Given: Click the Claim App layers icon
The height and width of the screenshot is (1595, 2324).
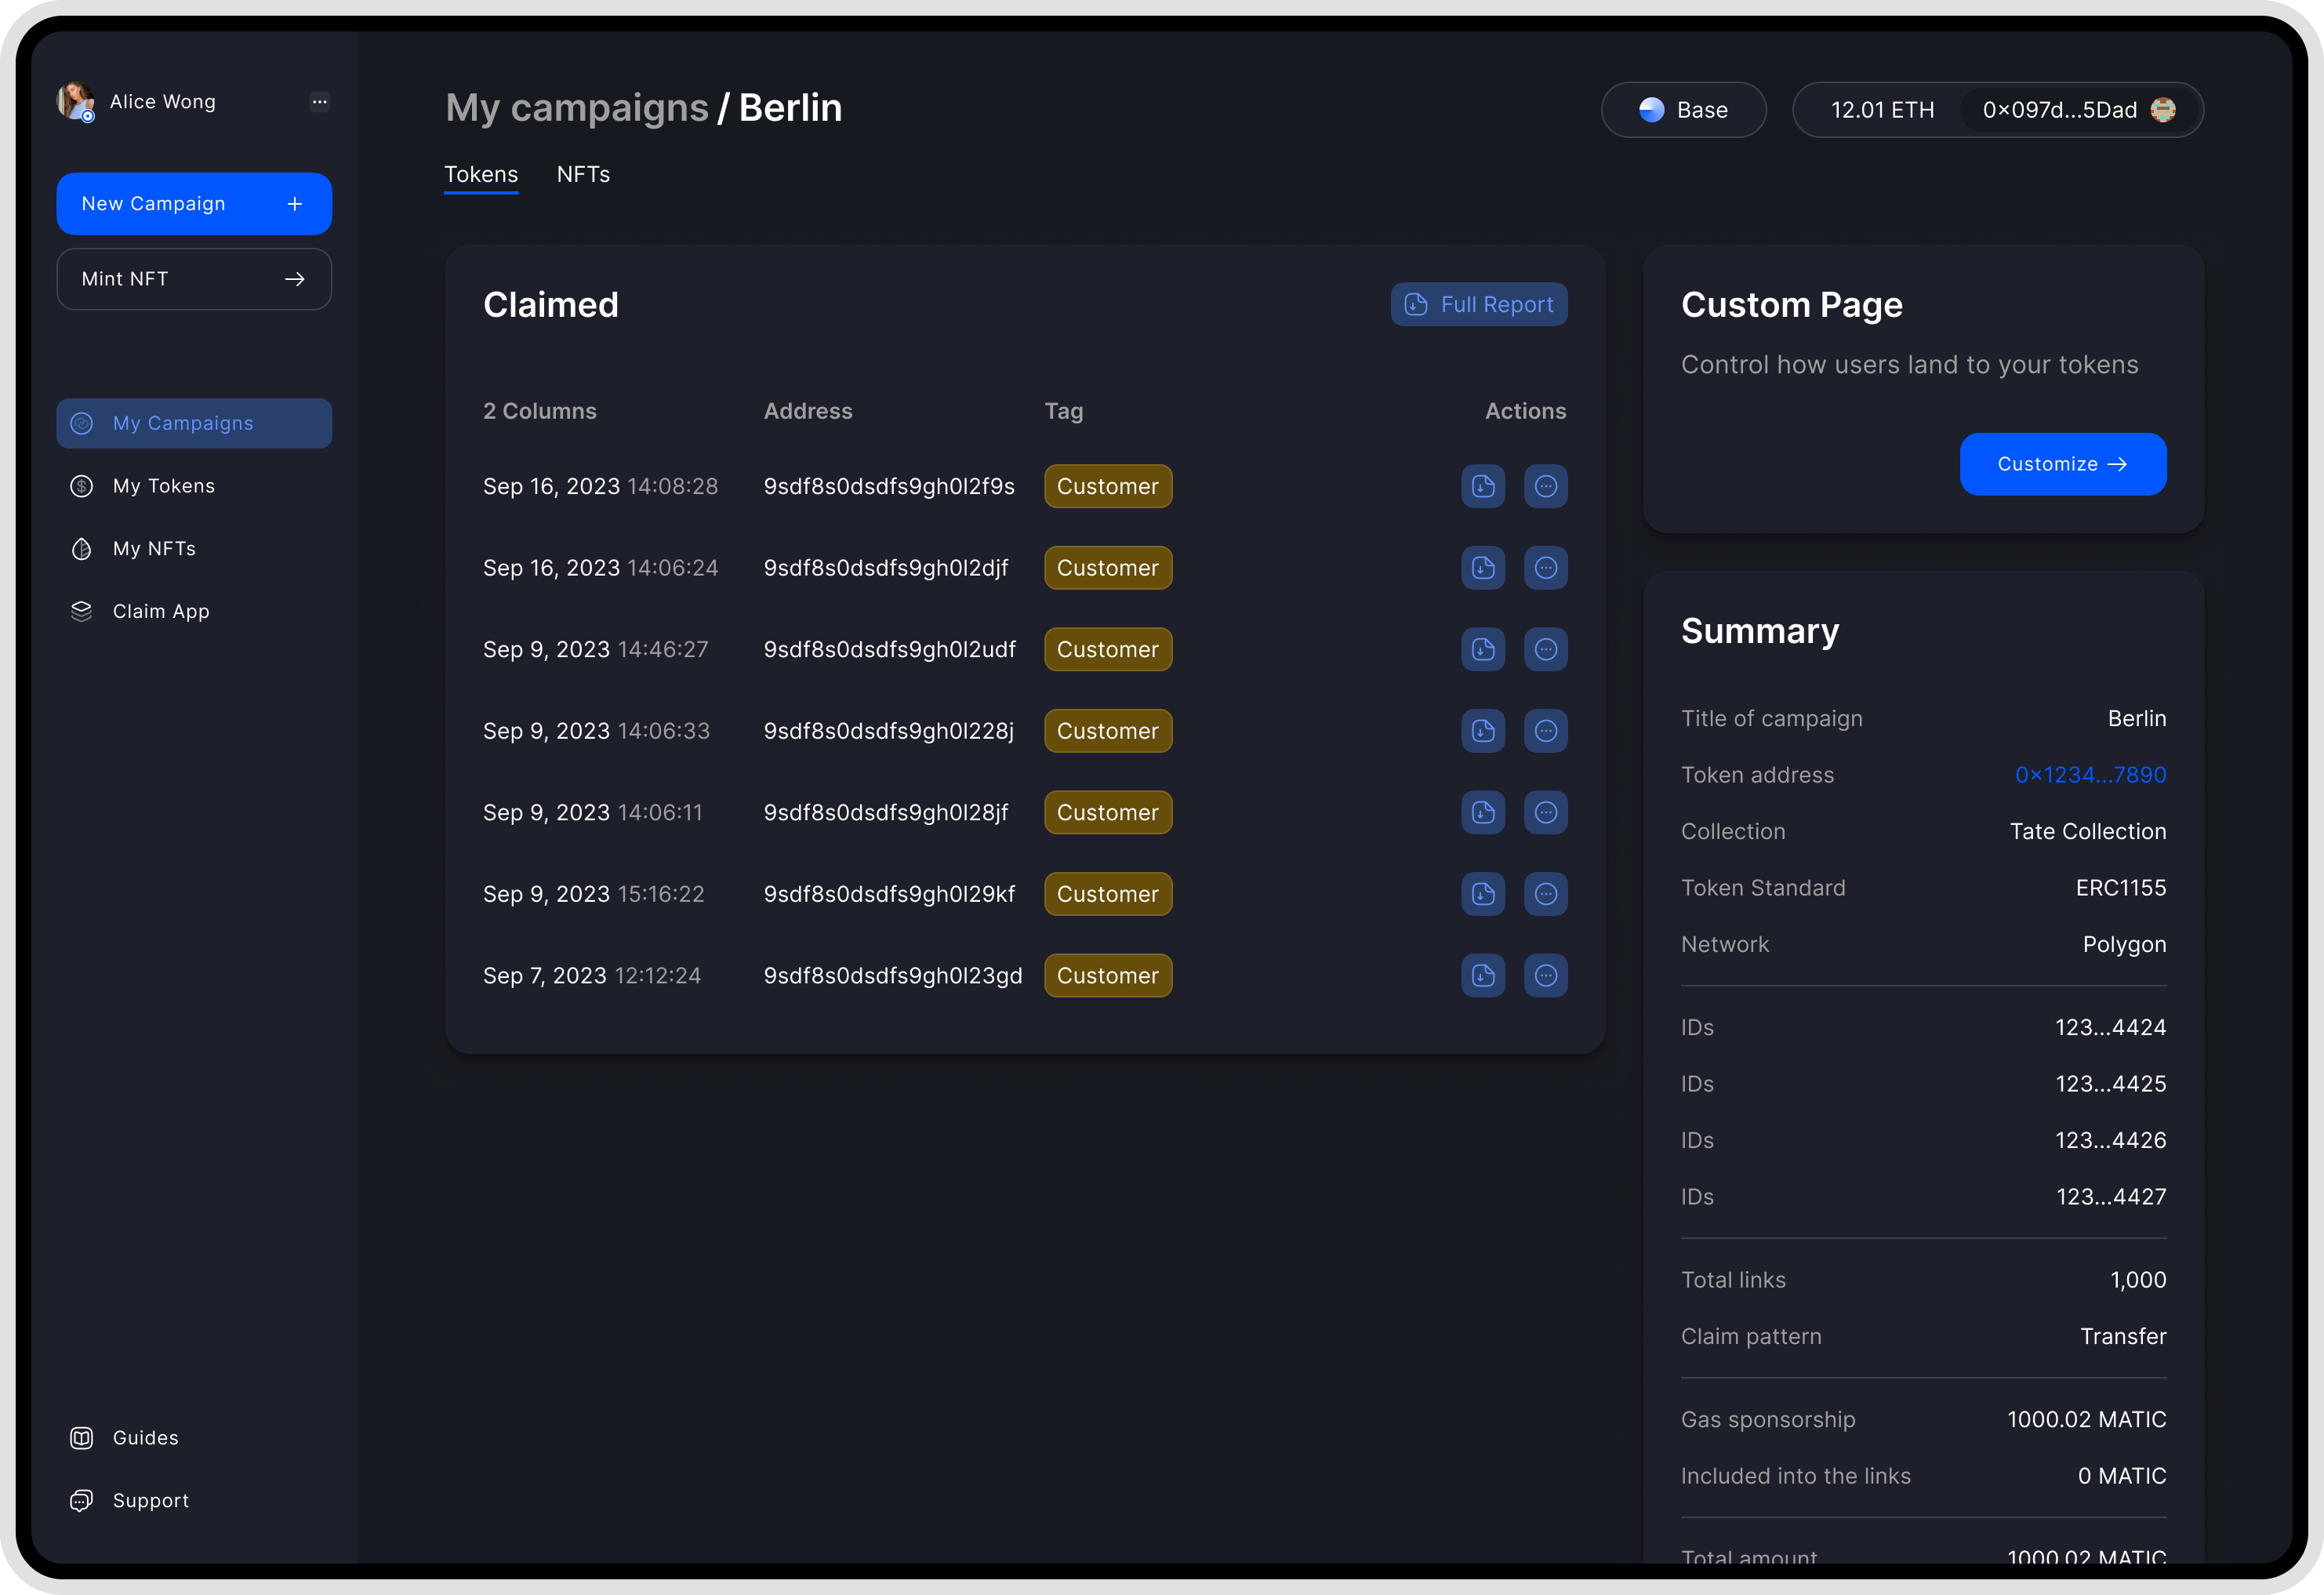Looking at the screenshot, I should [82, 611].
